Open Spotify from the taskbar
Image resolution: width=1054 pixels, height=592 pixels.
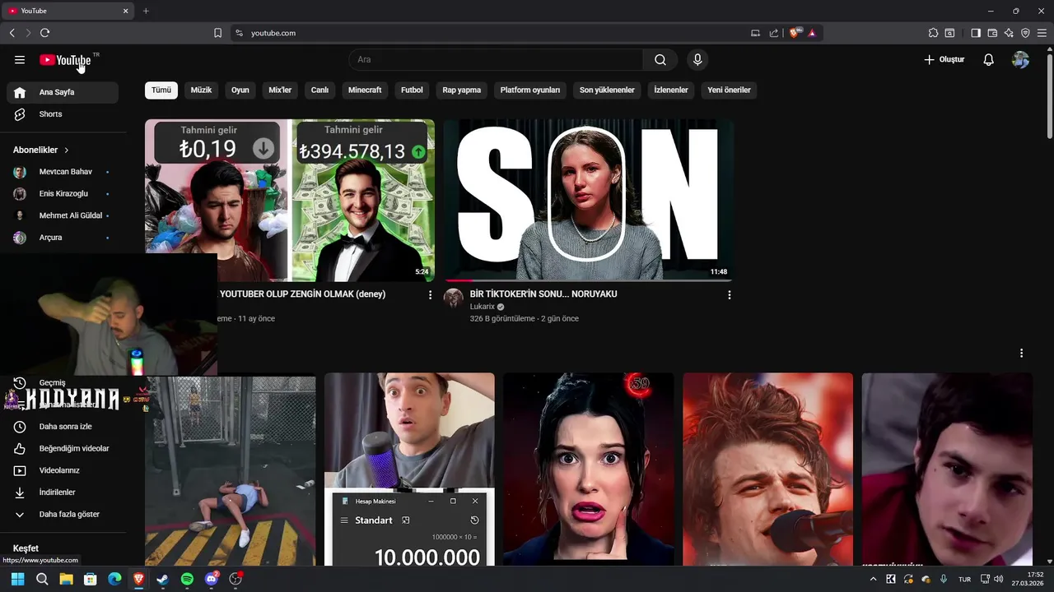pyautogui.click(x=187, y=580)
